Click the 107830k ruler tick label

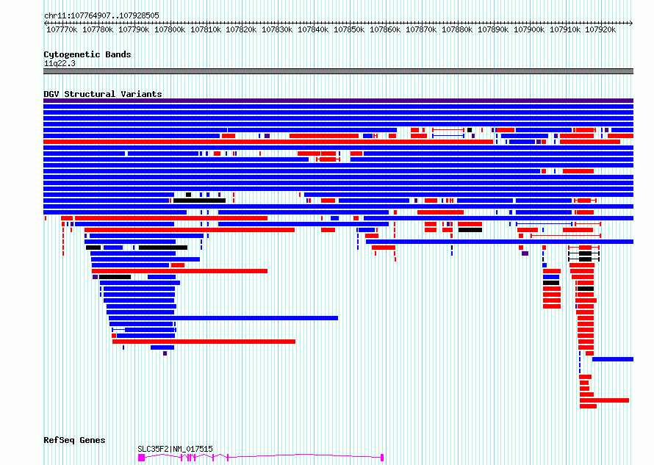coord(277,29)
